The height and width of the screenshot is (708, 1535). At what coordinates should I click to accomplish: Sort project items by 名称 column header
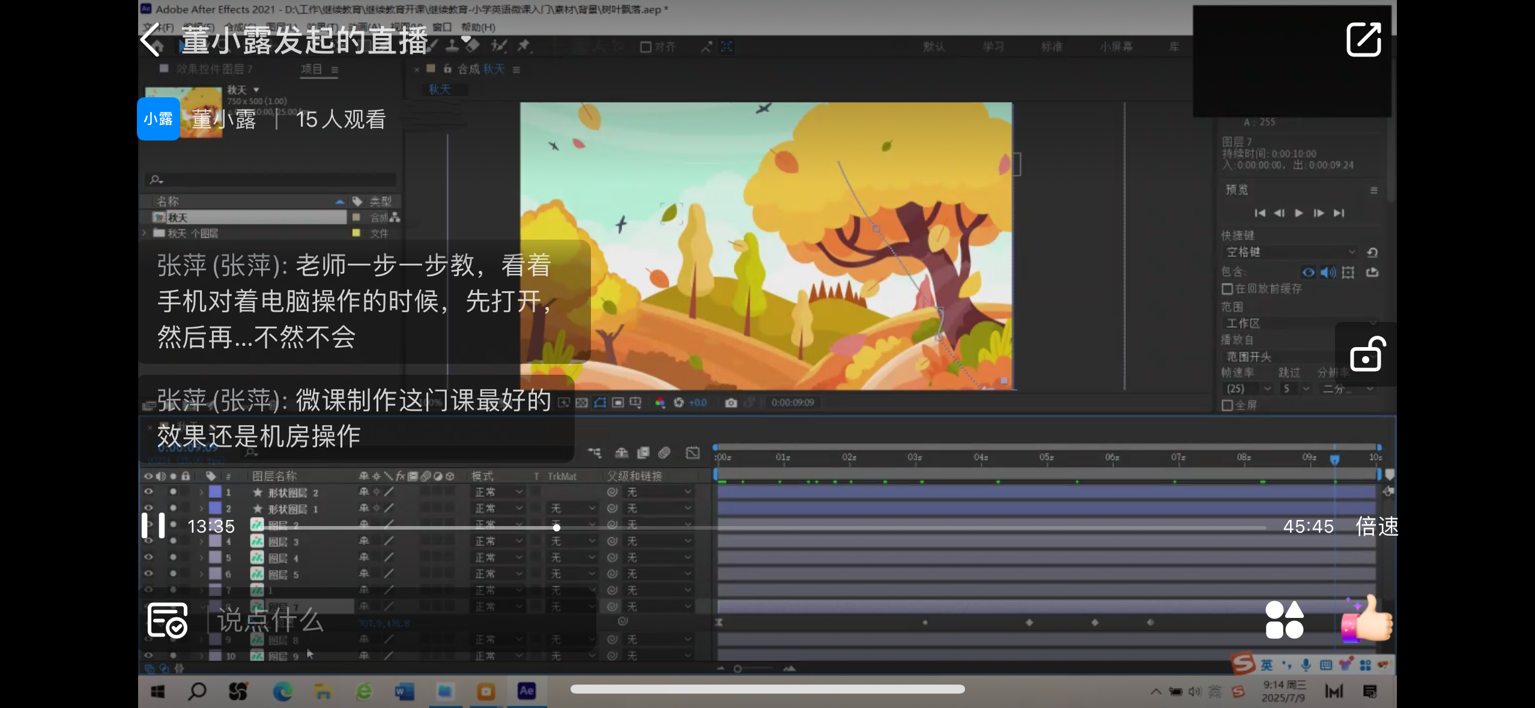click(x=168, y=201)
